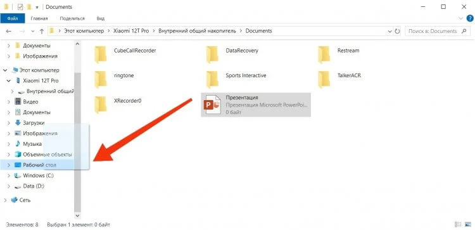Image resolution: width=475 pixels, height=230 pixels.
Task: Click the Sports Interactive folder name
Action: (x=246, y=75)
